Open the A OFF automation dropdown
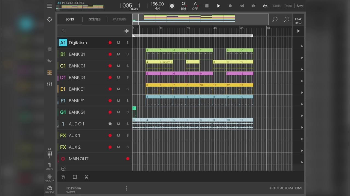The height and width of the screenshot is (196, 350). 195,6
